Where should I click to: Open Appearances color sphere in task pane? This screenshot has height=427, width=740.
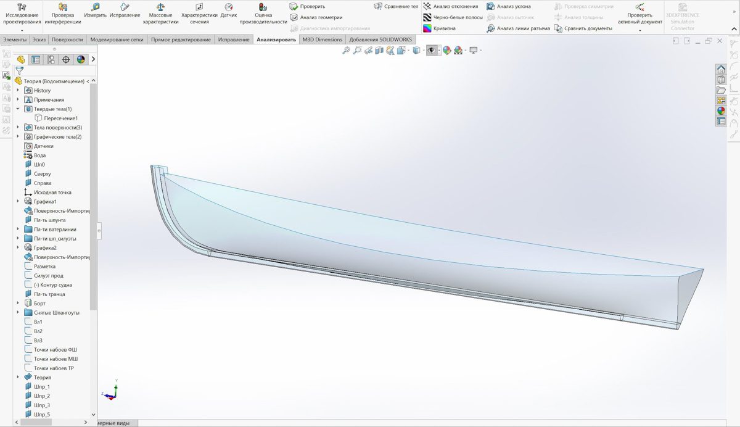[x=720, y=111]
